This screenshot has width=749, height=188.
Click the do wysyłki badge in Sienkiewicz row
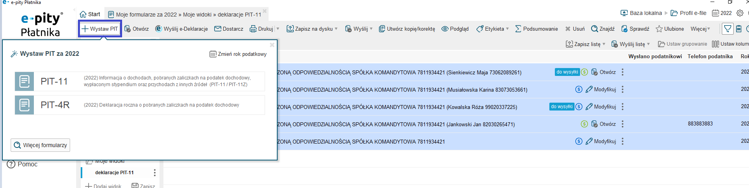coord(567,72)
